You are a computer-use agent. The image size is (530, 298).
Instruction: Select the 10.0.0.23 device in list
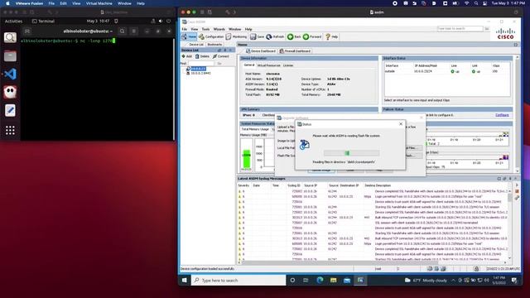(x=199, y=69)
